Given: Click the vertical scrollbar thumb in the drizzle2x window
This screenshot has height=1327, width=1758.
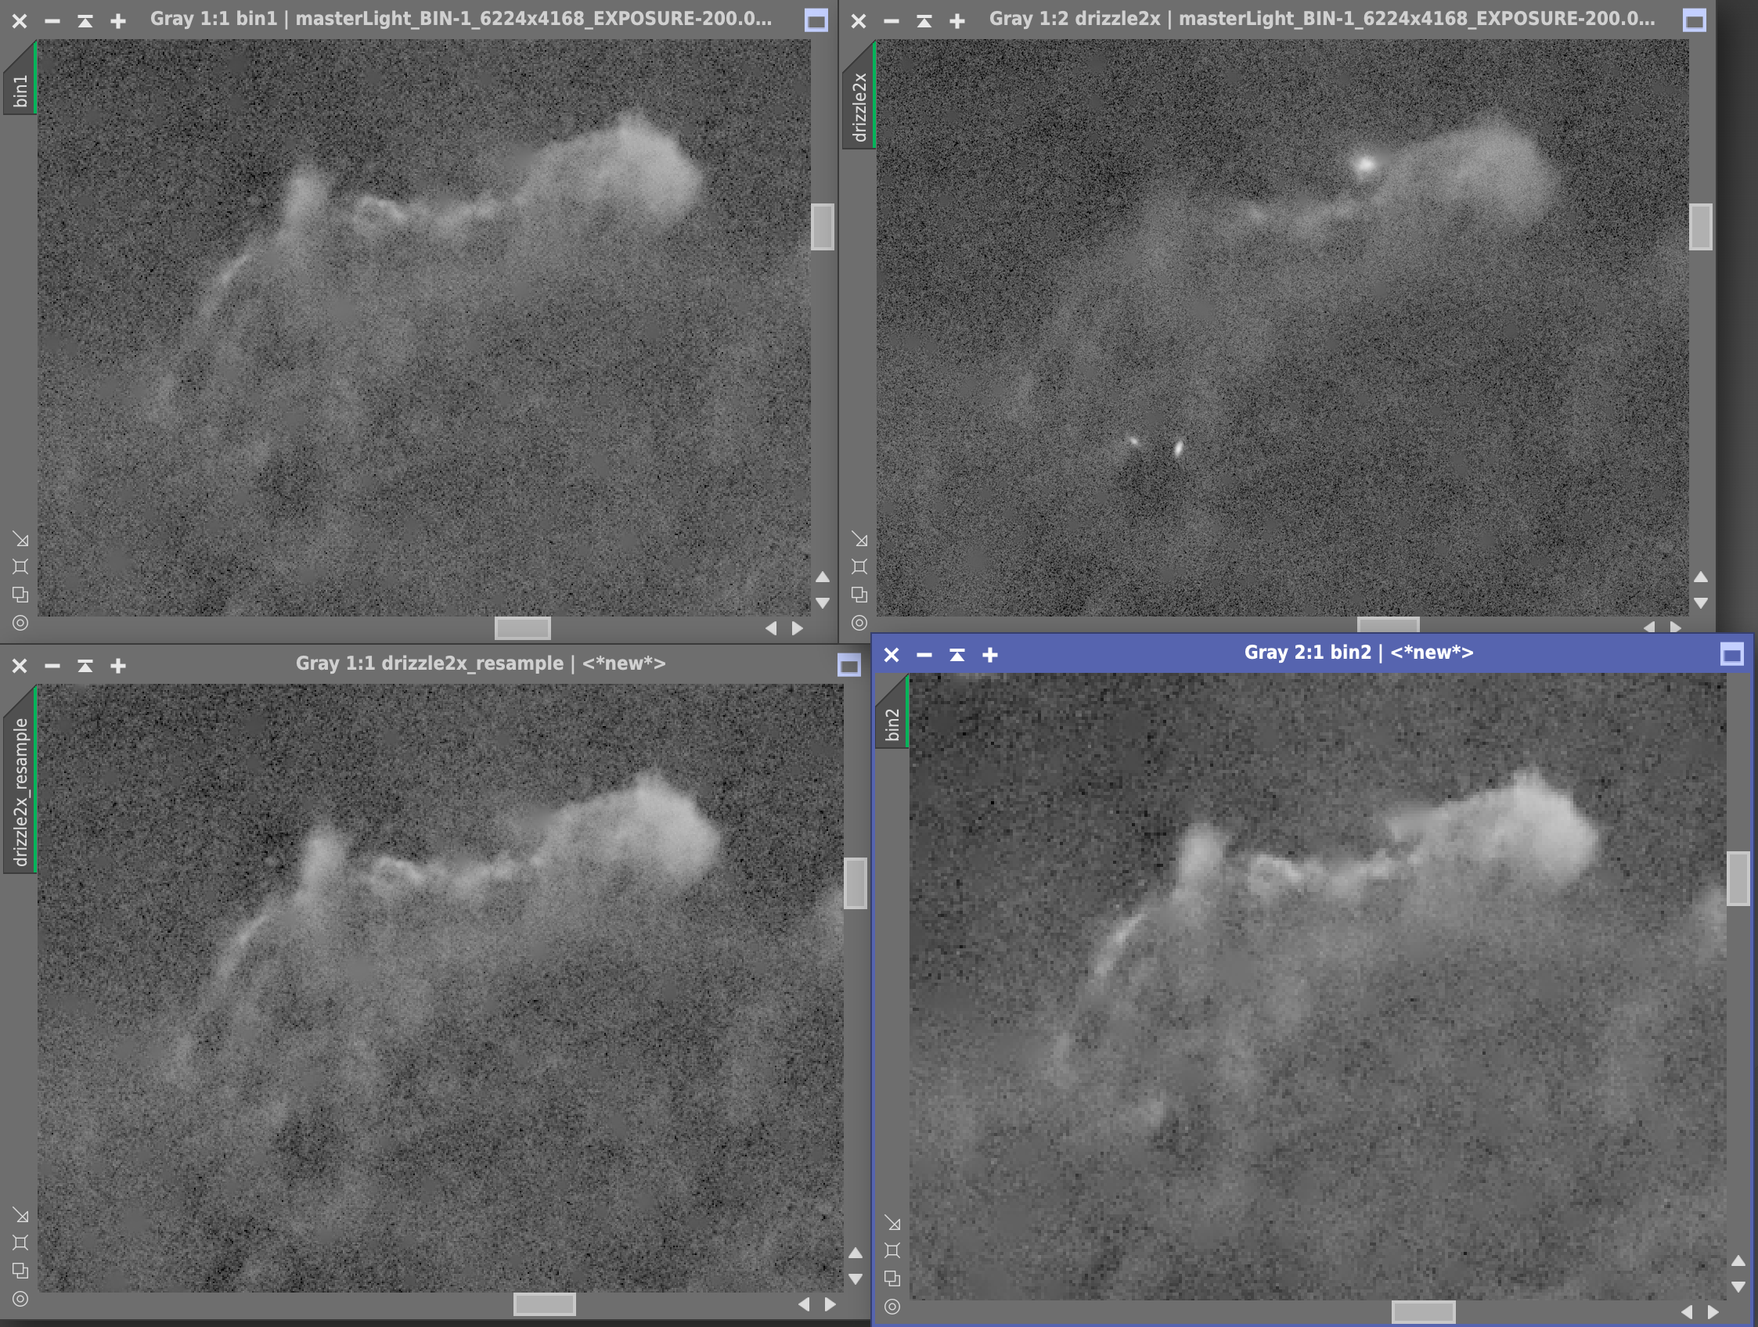Looking at the screenshot, I should (1700, 226).
